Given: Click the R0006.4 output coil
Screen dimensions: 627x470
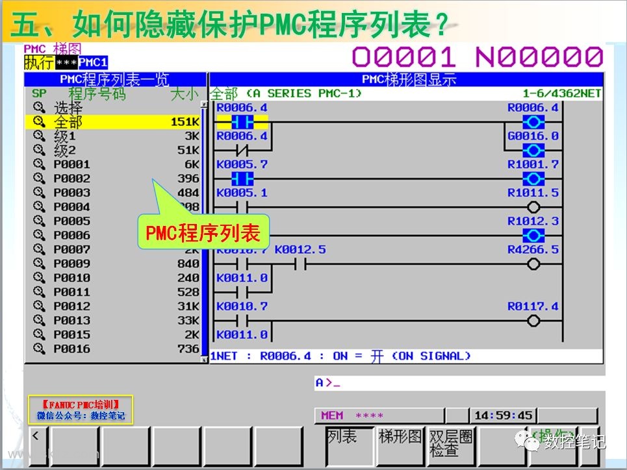Looking at the screenshot, I should [533, 121].
